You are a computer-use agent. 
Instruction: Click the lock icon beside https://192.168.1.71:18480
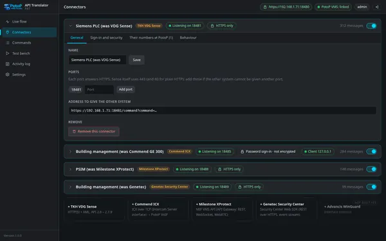pyautogui.click(x=265, y=7)
